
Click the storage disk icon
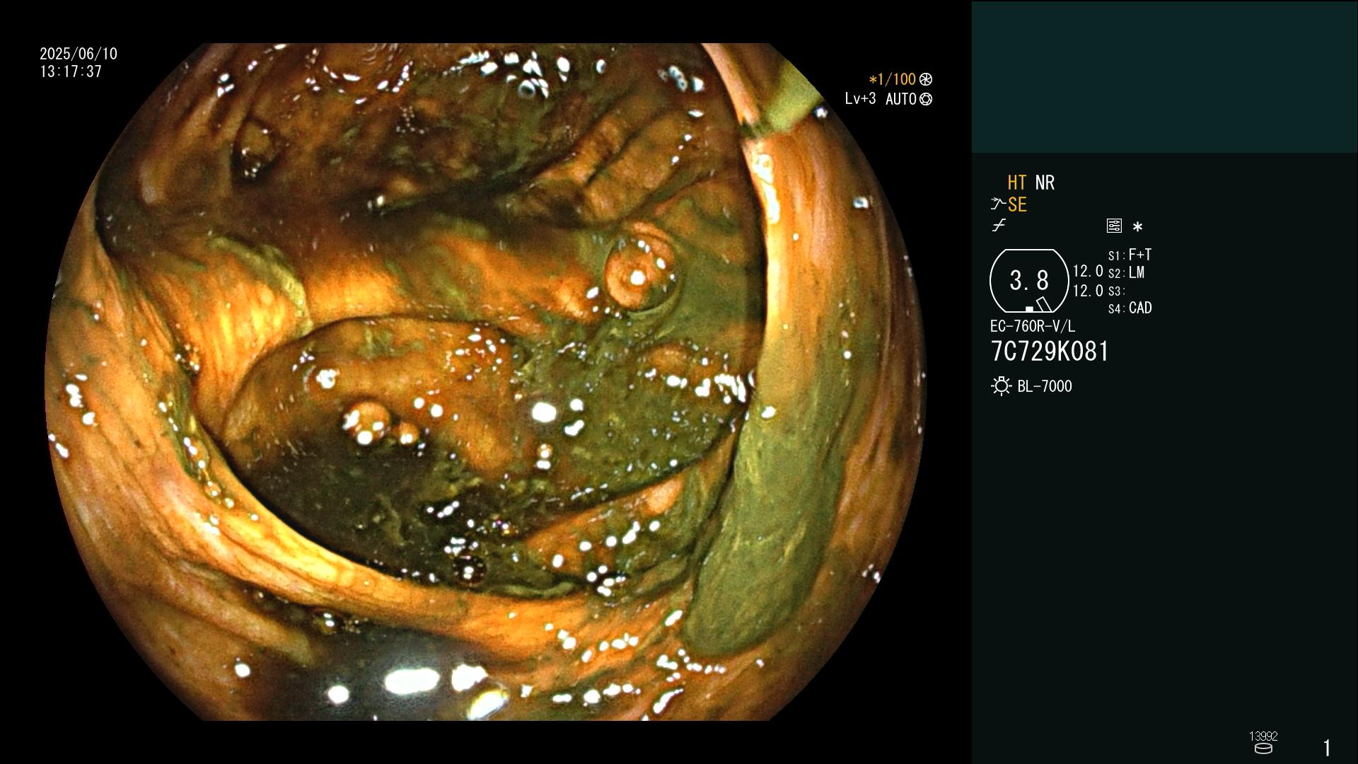[1263, 748]
